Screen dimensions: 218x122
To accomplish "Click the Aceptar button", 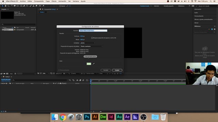I will click(117, 70).
